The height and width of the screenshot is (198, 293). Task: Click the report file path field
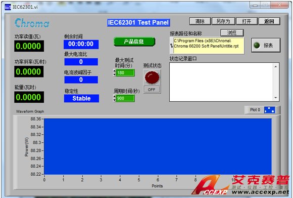209,46
